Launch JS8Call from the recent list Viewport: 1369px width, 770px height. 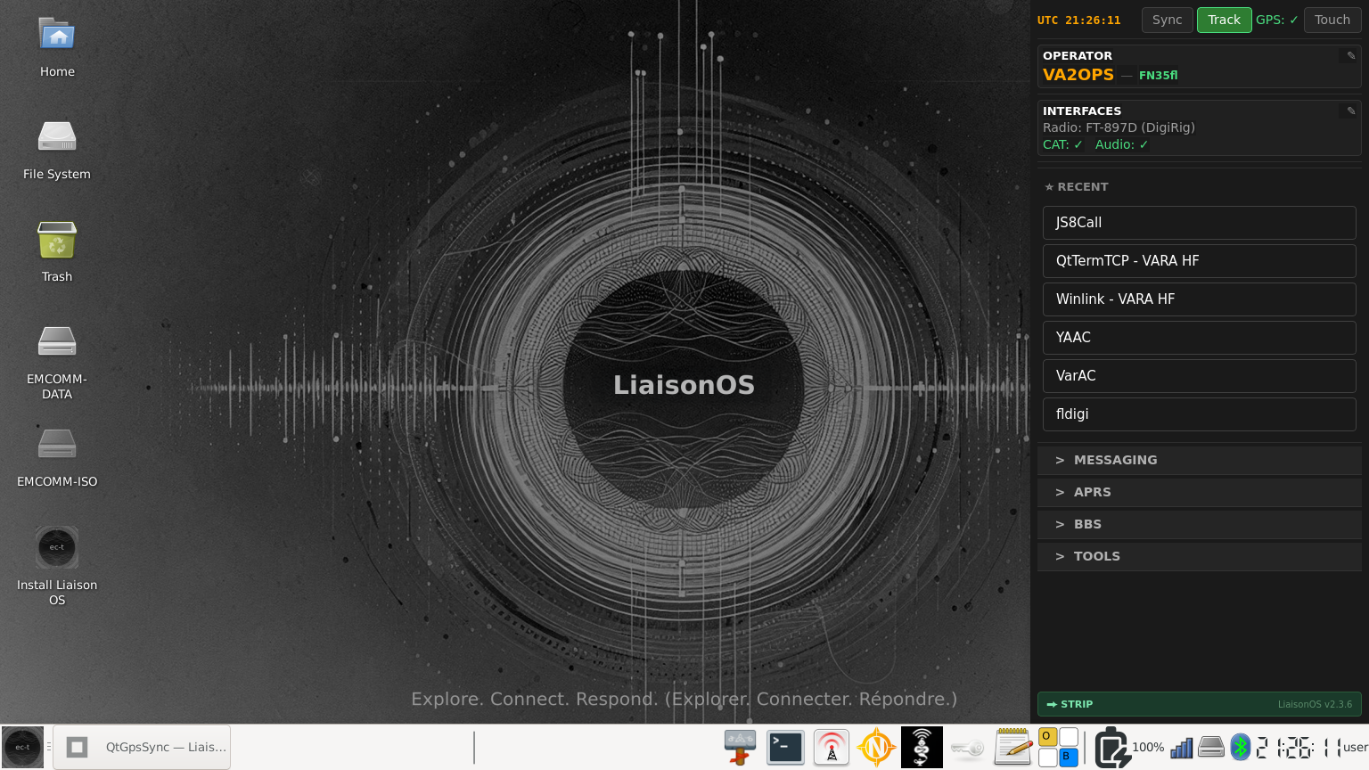pyautogui.click(x=1200, y=223)
